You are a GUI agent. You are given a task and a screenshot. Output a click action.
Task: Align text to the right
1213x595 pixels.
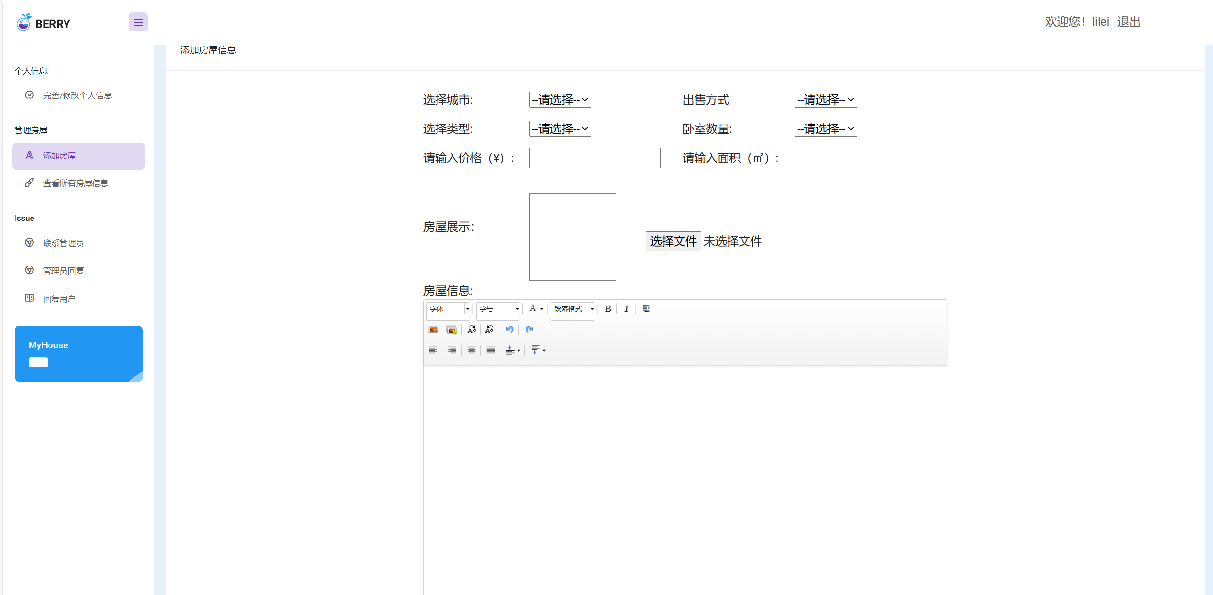pyautogui.click(x=452, y=350)
